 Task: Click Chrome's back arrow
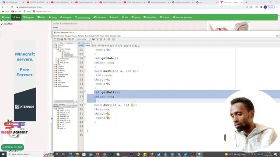(x=3, y=7)
